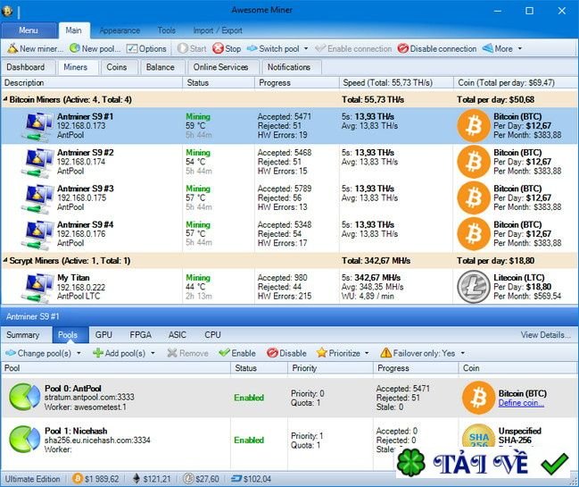
Task: Click Litecoin price icon in status bar
Action: coord(189,479)
